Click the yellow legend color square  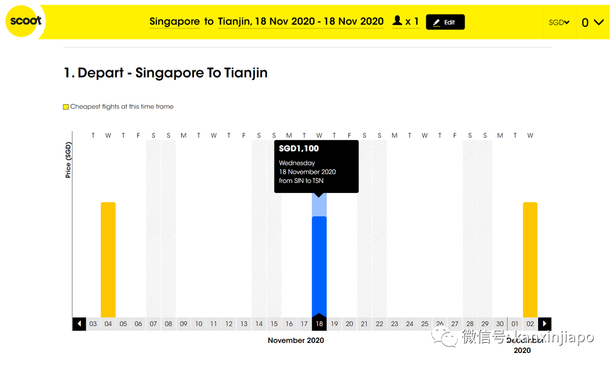(x=66, y=106)
